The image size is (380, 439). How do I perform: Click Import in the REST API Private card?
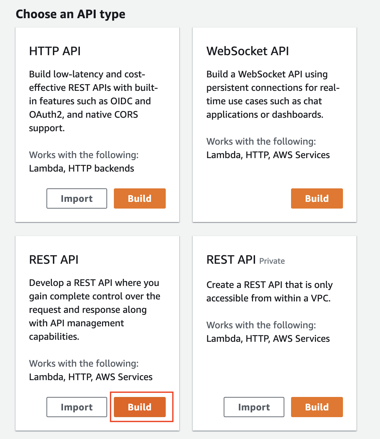click(x=254, y=407)
